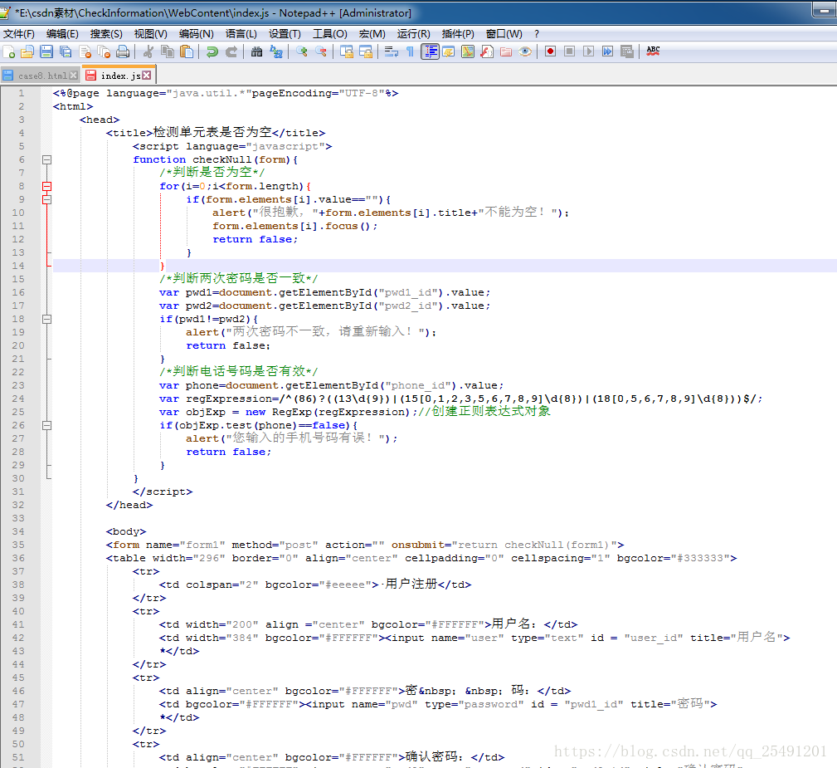Screen dimensions: 837x768
Task: Click the Save All icon
Action: click(x=66, y=51)
